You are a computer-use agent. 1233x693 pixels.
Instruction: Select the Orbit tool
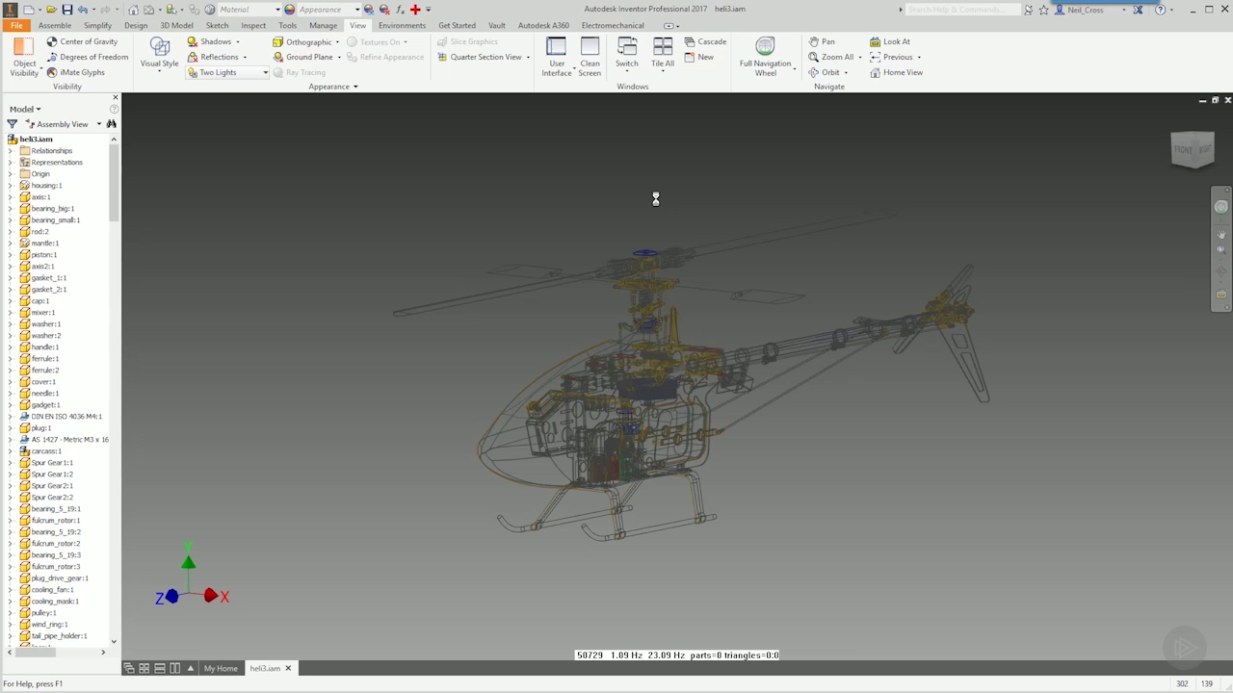coord(825,72)
